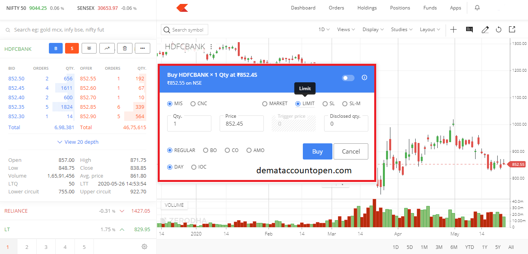Open the Positions page

pos(400,8)
